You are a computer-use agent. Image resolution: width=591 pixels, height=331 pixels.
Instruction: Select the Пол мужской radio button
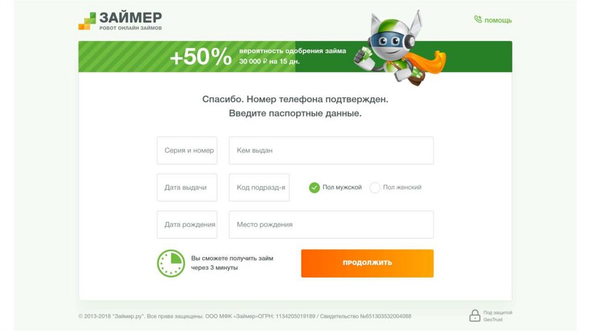[315, 187]
